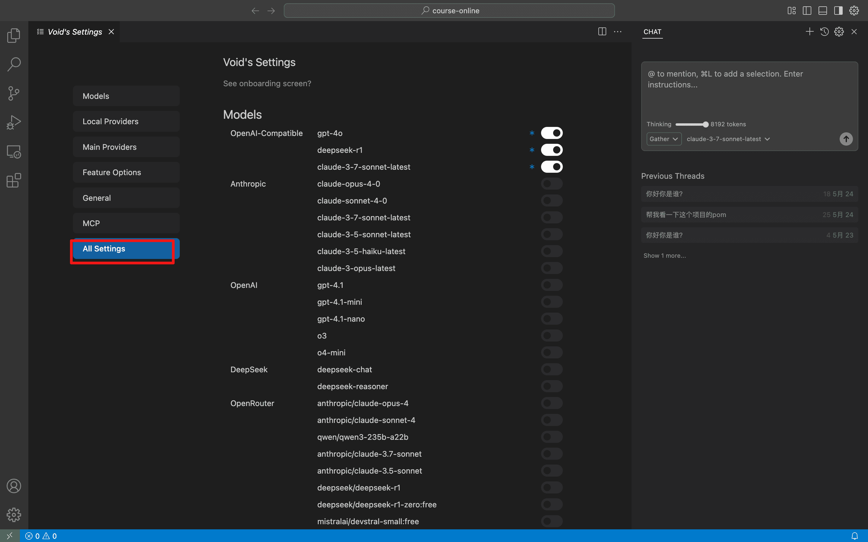Image resolution: width=868 pixels, height=542 pixels.
Task: Select the Local Providers tab
Action: [126, 121]
